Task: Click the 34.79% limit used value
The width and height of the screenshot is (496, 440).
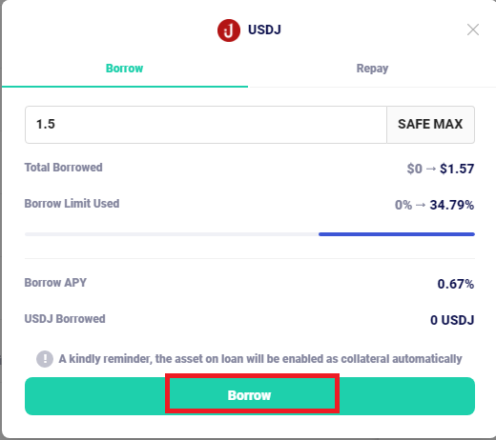Action: [452, 205]
